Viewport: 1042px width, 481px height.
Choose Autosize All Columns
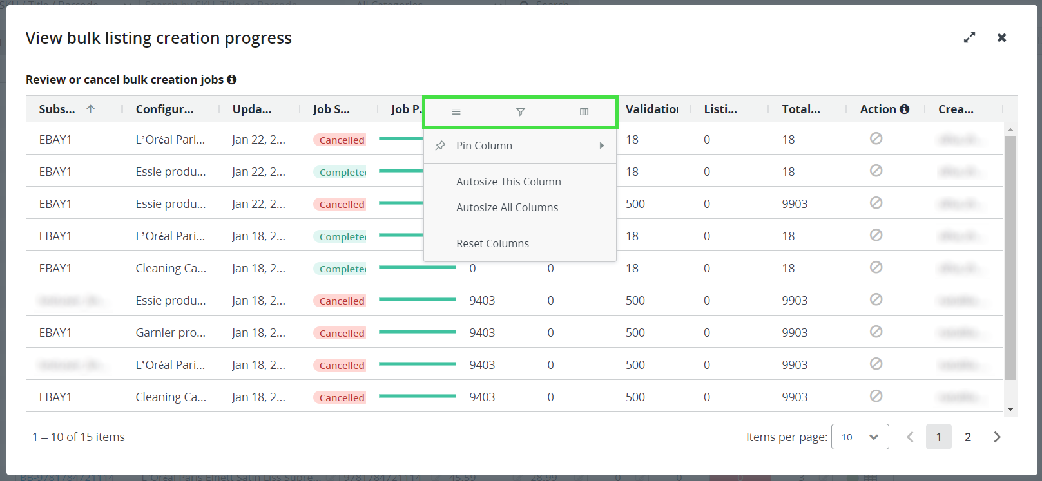pos(507,207)
